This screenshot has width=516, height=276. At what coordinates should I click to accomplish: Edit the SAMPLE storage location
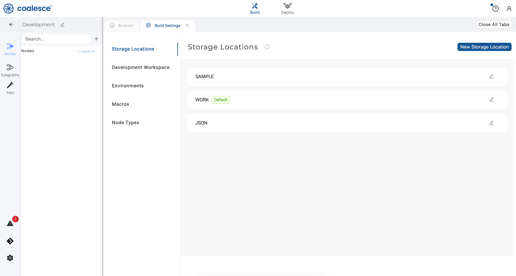pos(491,77)
